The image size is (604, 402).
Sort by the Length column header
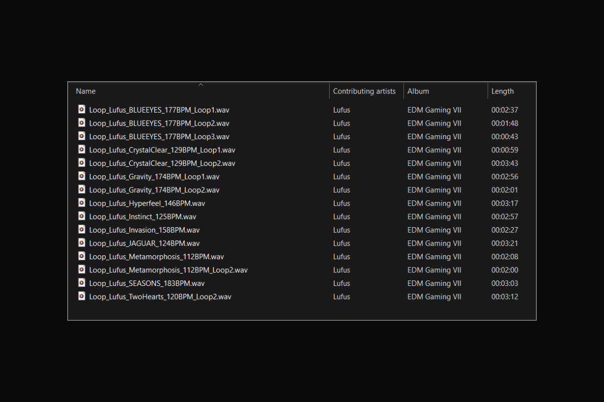502,91
